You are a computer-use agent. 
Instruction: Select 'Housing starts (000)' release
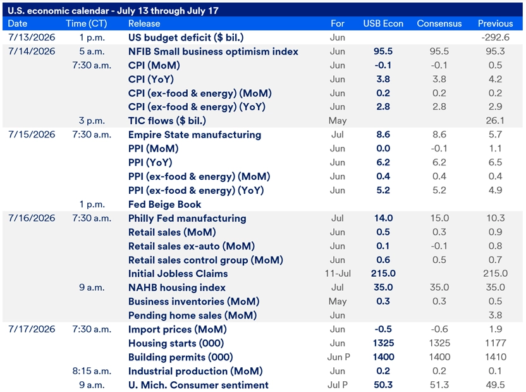coord(176,343)
